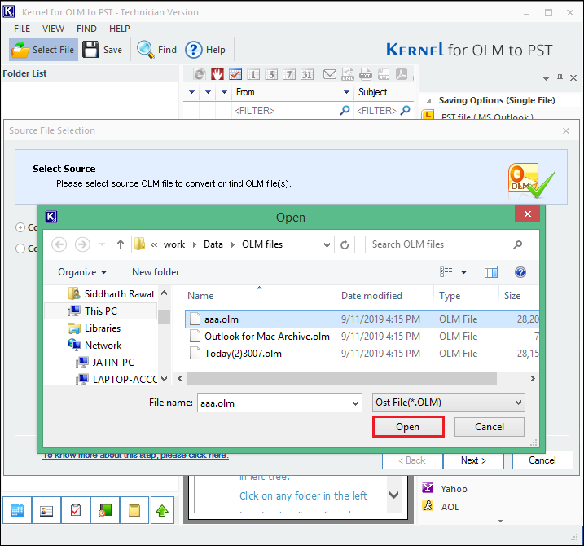Open the File name combo box dropdown
Viewport: 584px width, 546px height.
tap(355, 403)
